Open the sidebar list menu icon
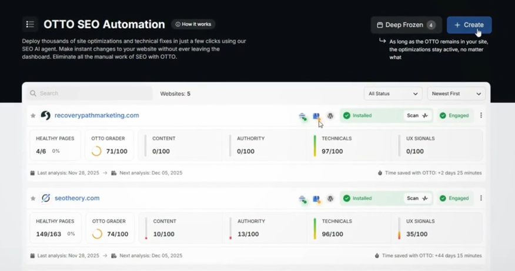Image resolution: width=515 pixels, height=271 pixels. click(x=30, y=24)
